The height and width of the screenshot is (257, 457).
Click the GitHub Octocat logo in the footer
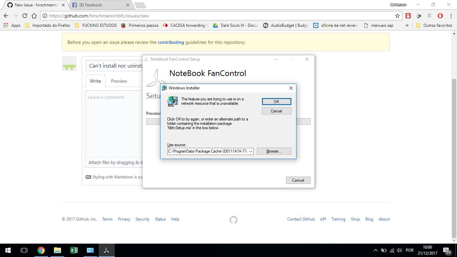pos(233,220)
